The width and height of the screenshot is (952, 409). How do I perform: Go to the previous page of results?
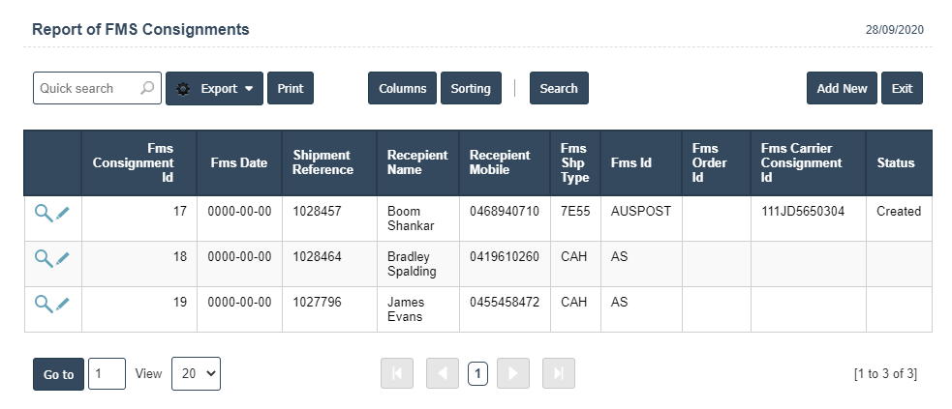[x=442, y=374]
